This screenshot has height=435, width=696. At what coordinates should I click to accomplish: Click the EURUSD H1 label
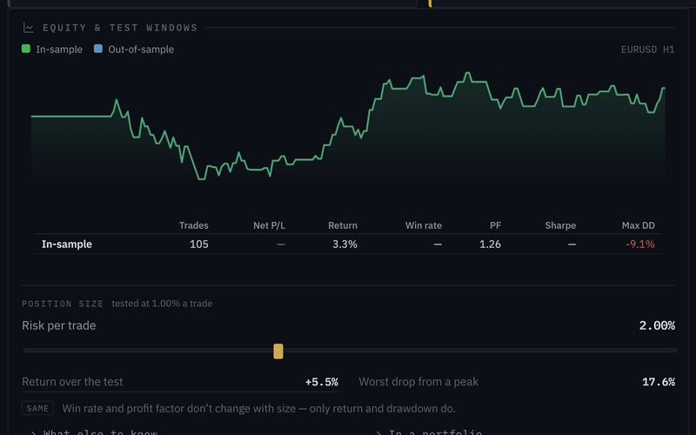pos(647,50)
